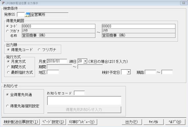The height and width of the screenshot is (127, 188).
Task: Click 印刷プレビュー(V) print preview button
Action: coord(82,122)
